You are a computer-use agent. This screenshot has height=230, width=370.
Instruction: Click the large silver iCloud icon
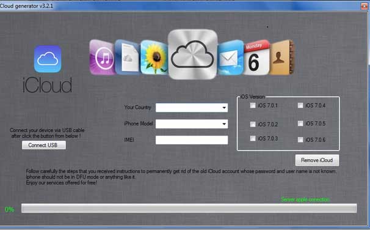point(192,54)
